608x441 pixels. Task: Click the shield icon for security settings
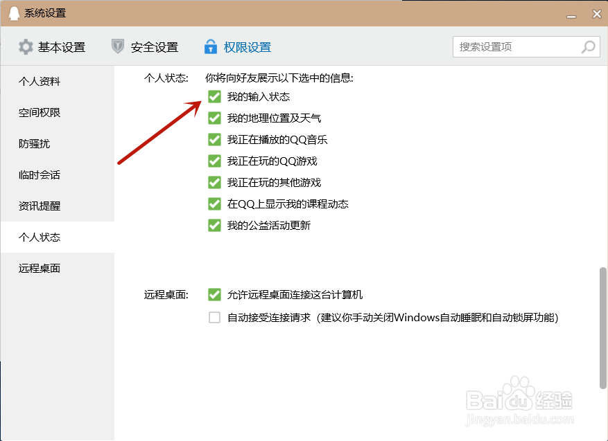click(x=117, y=46)
